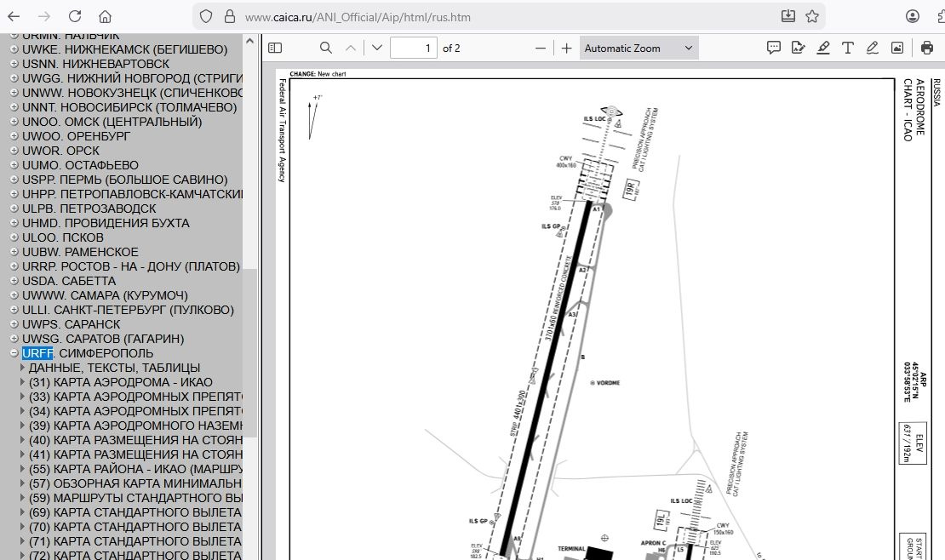
Task: Click the page number input field
Action: click(x=414, y=49)
